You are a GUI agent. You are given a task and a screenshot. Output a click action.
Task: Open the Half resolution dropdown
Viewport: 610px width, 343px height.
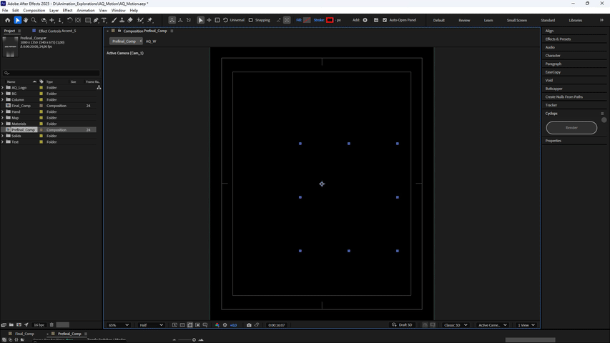(x=151, y=325)
